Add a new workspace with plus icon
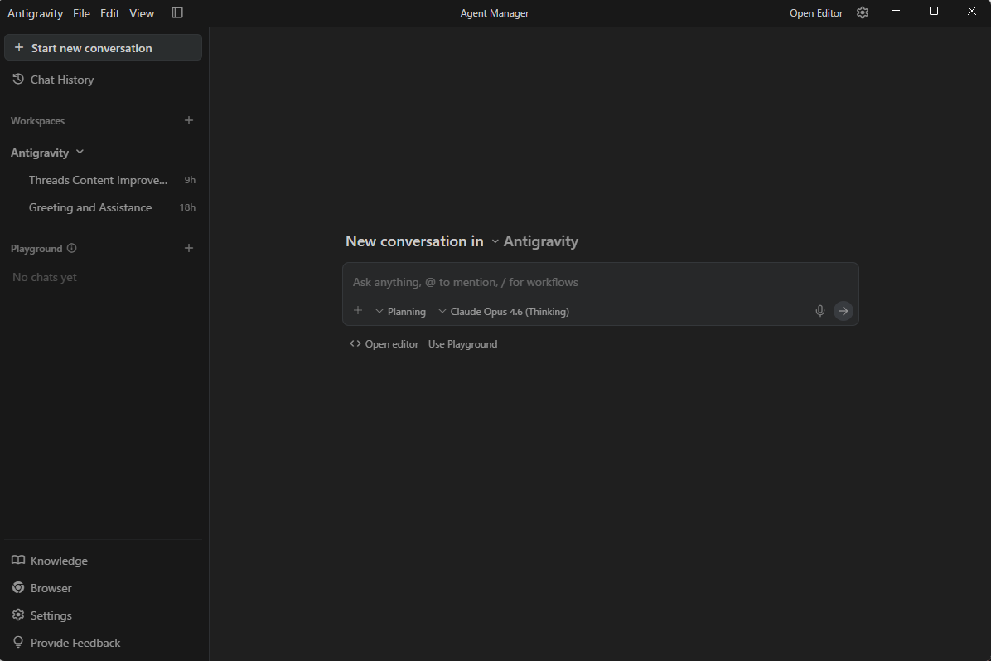Image resolution: width=991 pixels, height=661 pixels. [x=189, y=120]
